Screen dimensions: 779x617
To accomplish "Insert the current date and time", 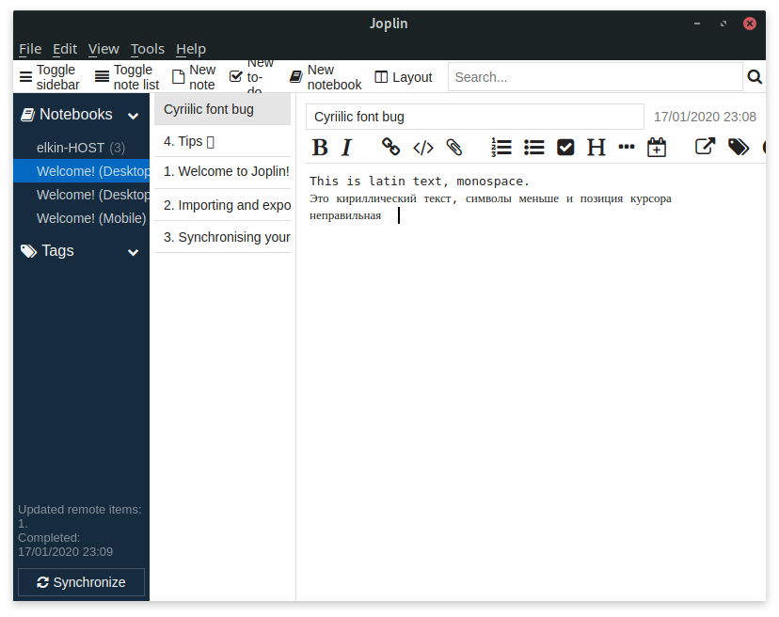I will click(x=656, y=148).
